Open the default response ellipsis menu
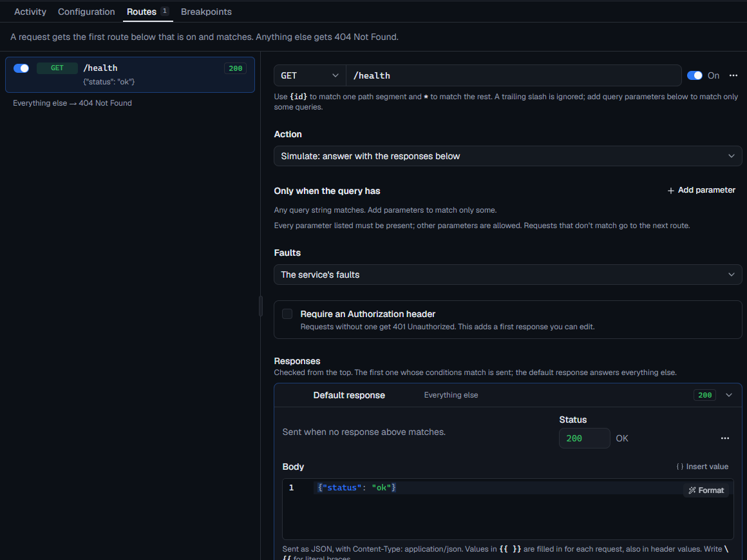The image size is (747, 560). [724, 438]
